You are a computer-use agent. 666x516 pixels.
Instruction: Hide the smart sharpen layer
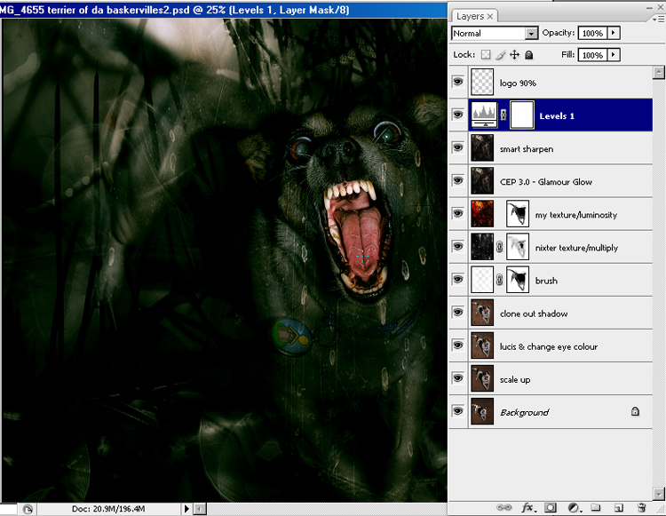(x=458, y=147)
